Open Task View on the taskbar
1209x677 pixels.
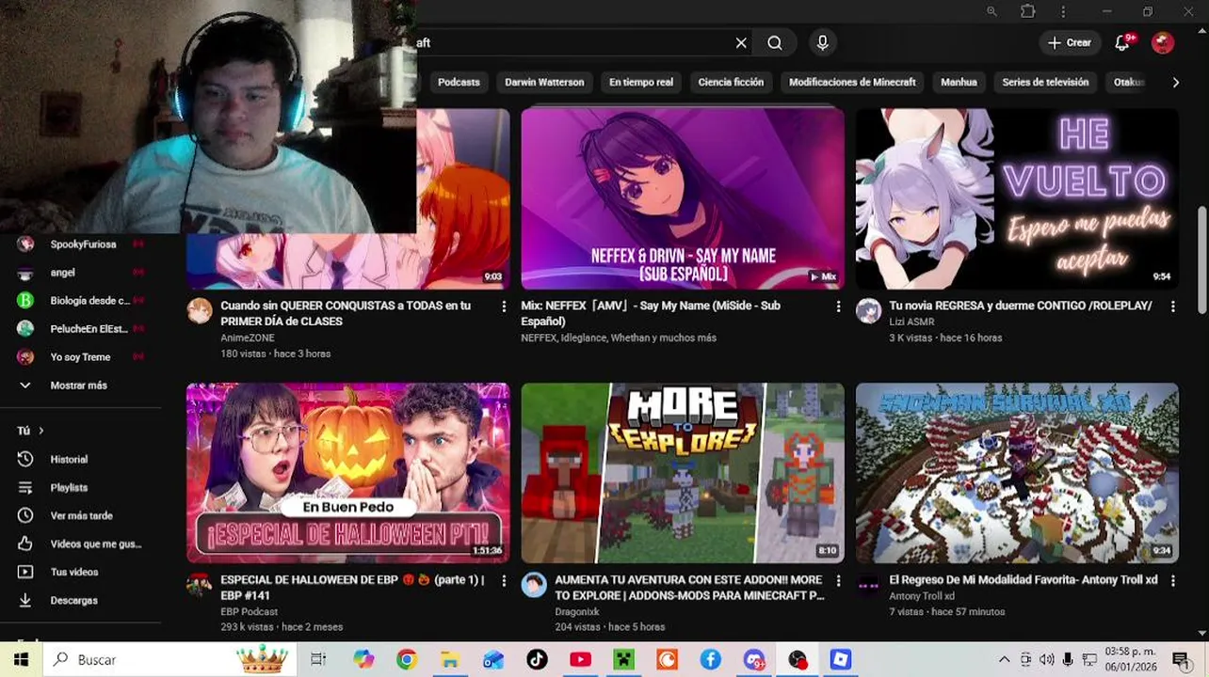click(x=318, y=660)
